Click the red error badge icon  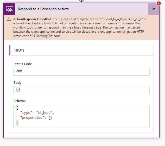tap(158, 3)
